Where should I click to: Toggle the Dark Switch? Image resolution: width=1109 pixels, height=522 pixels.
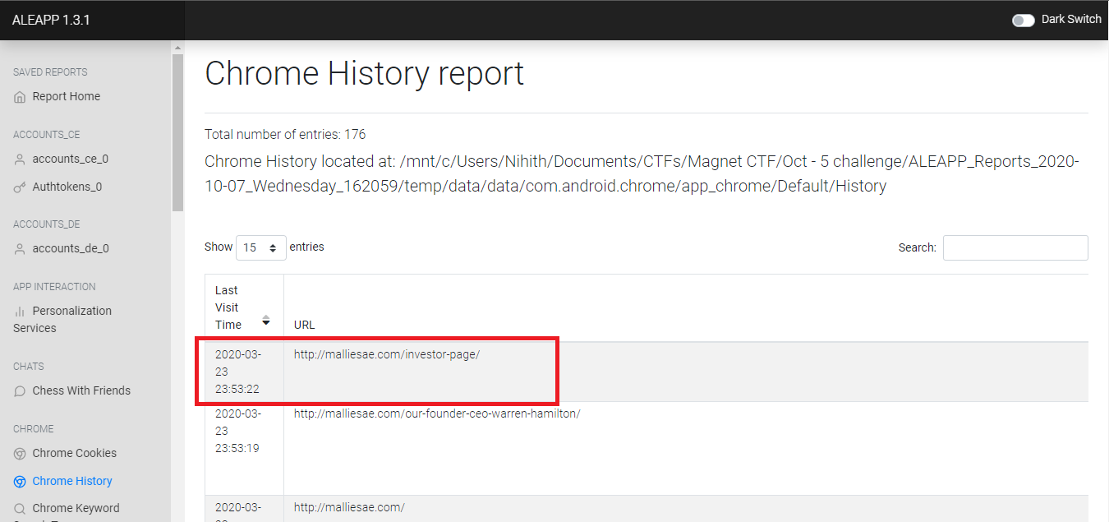[1023, 20]
